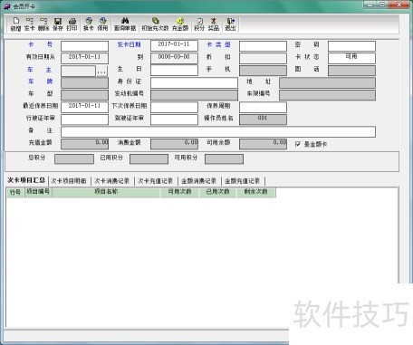The width and height of the screenshot is (413, 345).
Task: Click the 密码 input field
Action: pos(351,46)
